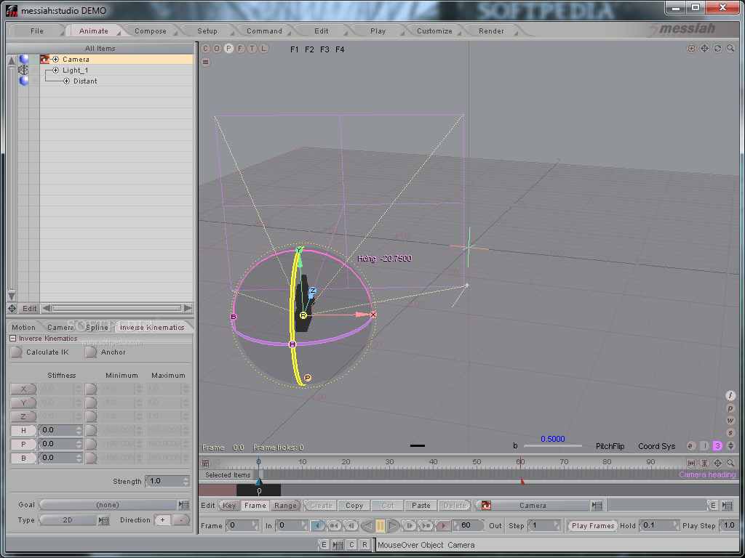
Task: Click the viewport zoom magnifier icon
Action: (730, 49)
